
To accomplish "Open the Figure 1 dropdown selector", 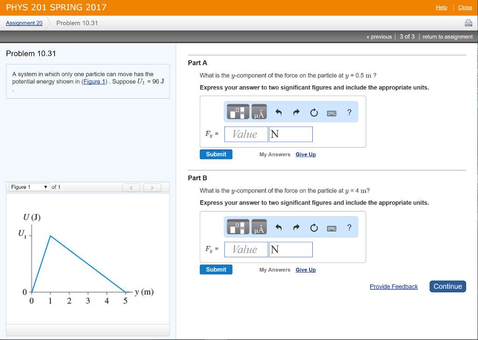I will 29,187.
